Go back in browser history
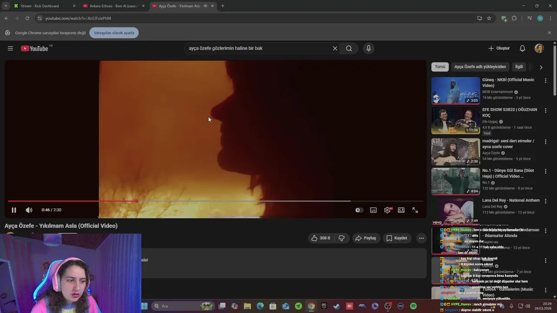557x313 pixels. click(x=6, y=18)
